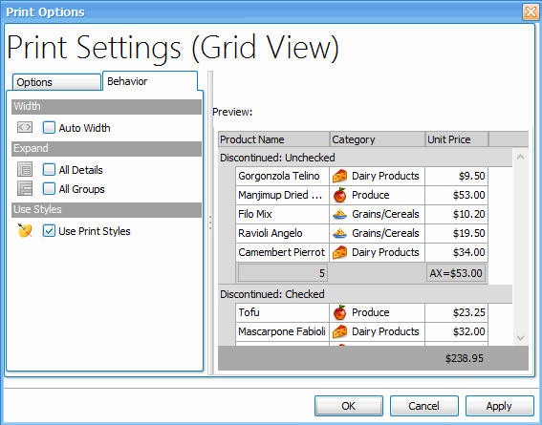Click the cheese icon beside Gorgonzola Telino
The width and height of the screenshot is (542, 425).
coord(339,176)
